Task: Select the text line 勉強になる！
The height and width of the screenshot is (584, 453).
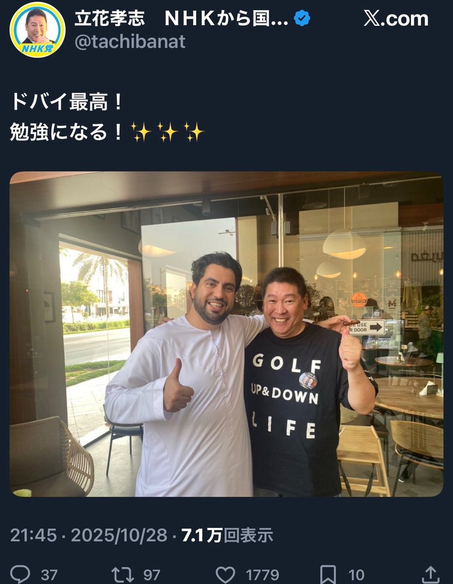Action: click(x=67, y=132)
